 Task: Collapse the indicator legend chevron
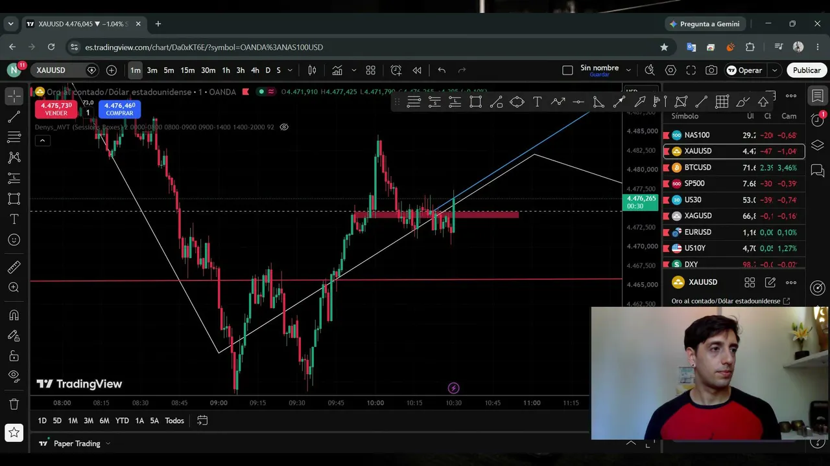click(x=42, y=141)
